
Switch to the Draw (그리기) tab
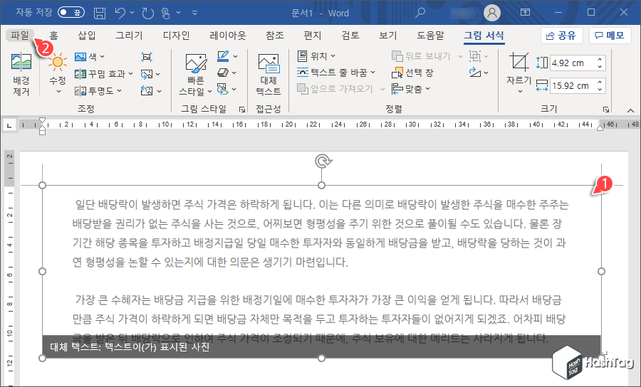[129, 36]
